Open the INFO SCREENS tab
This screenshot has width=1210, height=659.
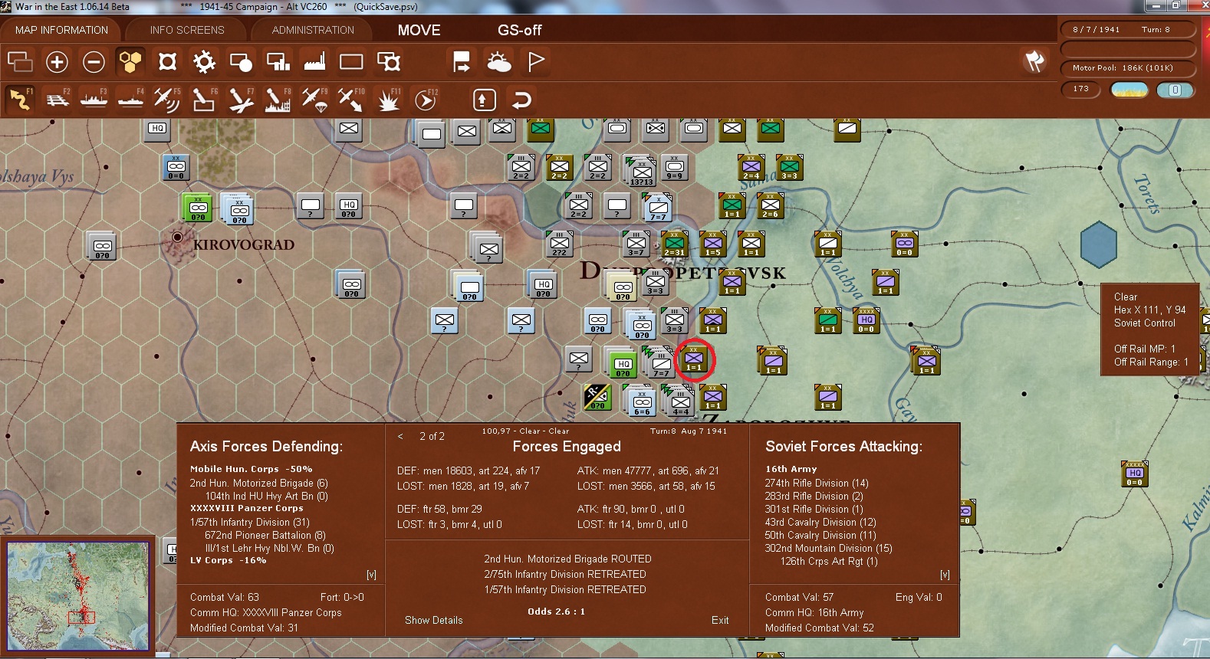point(187,30)
